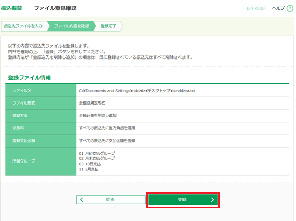296x221 pixels.
Task: Select the 振込先ファイルを入力 step tab
Action: coord(24,26)
